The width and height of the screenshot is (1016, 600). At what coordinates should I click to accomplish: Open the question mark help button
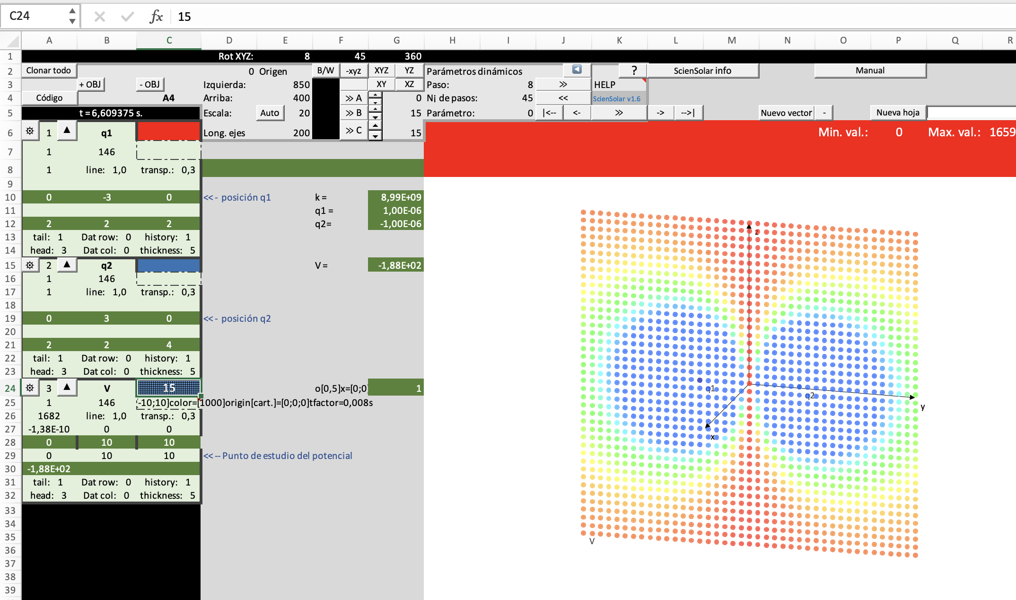[633, 71]
